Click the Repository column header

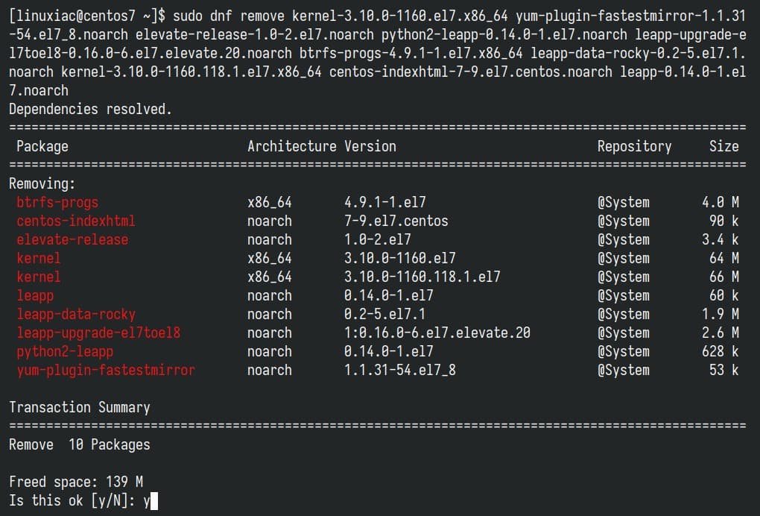point(635,146)
